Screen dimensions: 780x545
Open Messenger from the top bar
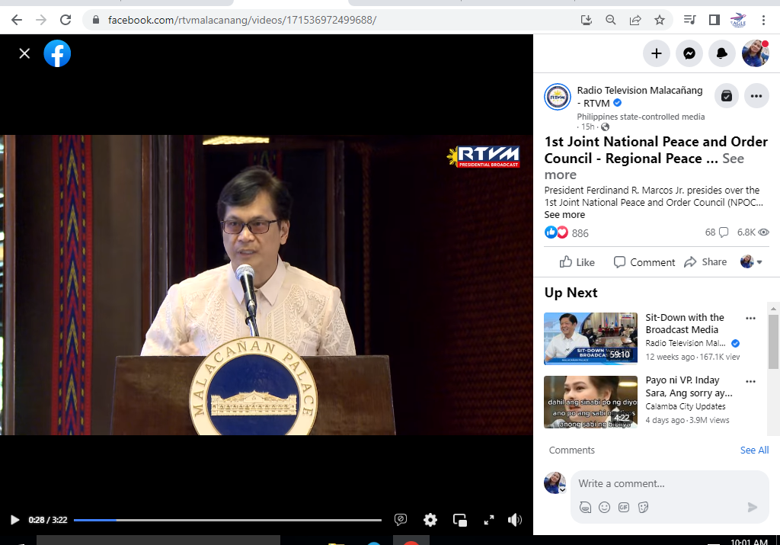click(689, 53)
